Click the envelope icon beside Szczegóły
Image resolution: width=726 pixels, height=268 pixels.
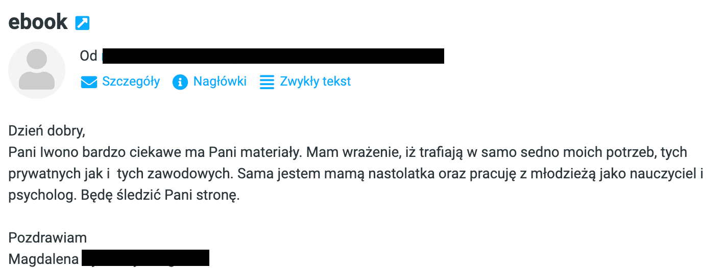pos(89,82)
